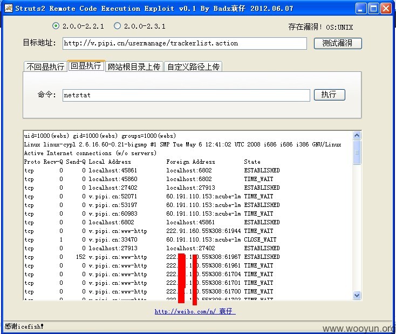
Task: Click the application icon in title bar
Action: click(9, 8)
